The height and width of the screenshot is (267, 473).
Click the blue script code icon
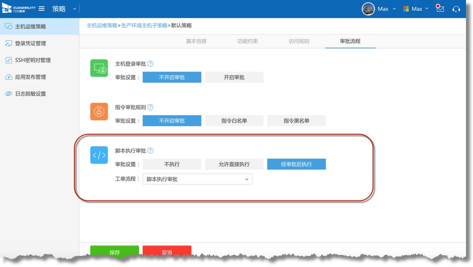[x=99, y=155]
